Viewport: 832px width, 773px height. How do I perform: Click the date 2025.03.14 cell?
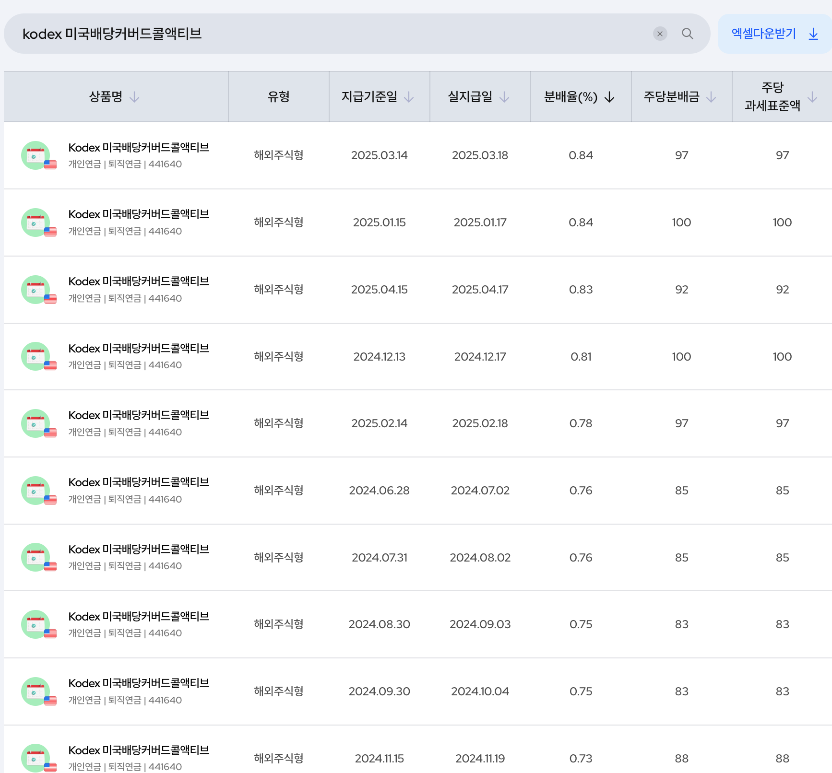[x=380, y=155]
